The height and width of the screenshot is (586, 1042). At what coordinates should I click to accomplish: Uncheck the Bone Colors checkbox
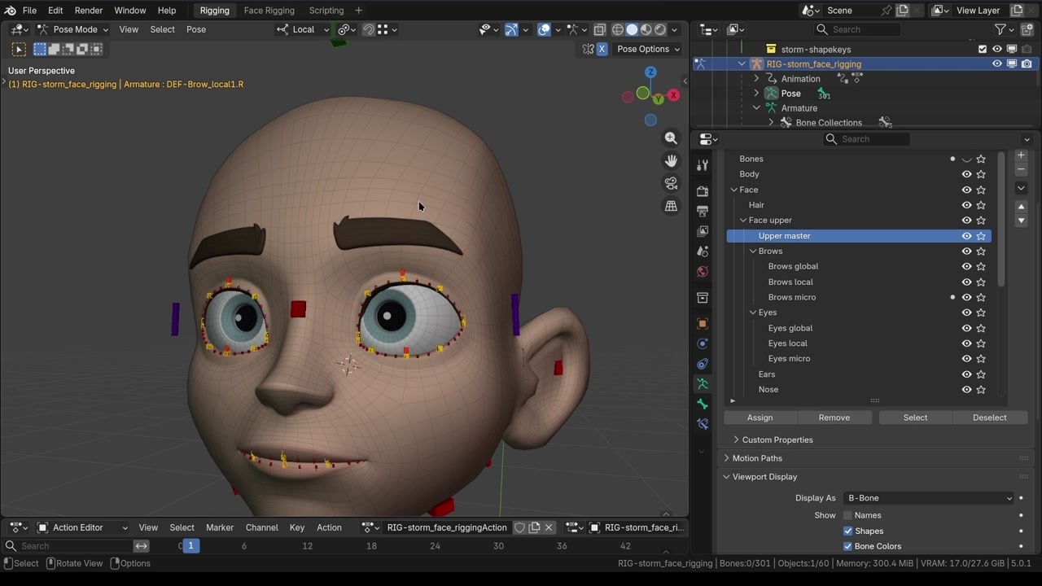(x=847, y=546)
